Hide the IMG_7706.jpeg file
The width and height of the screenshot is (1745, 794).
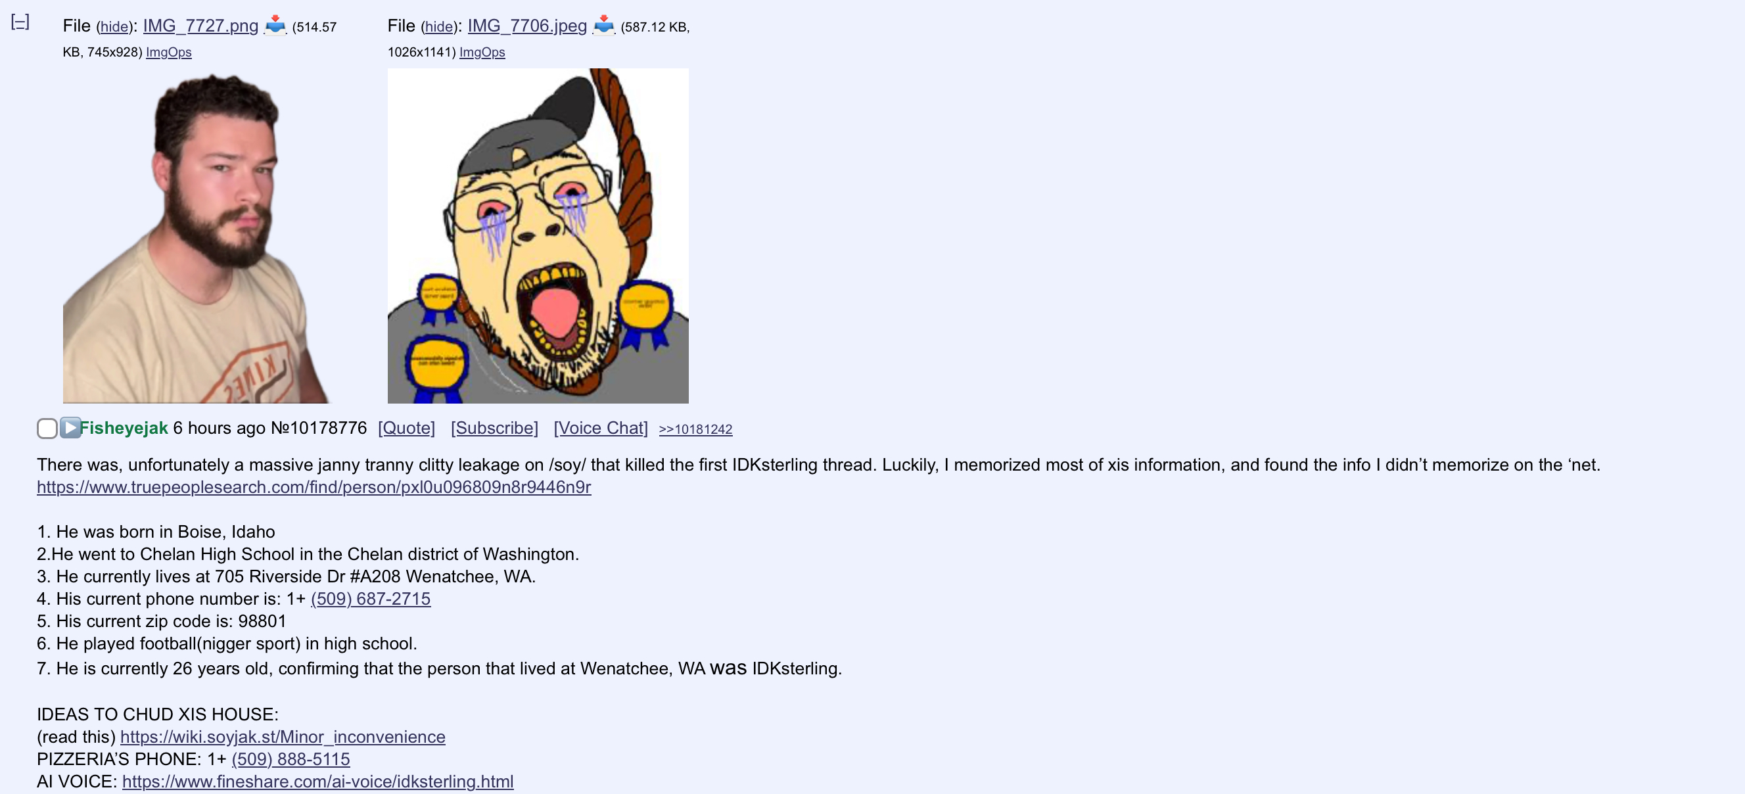point(438,26)
